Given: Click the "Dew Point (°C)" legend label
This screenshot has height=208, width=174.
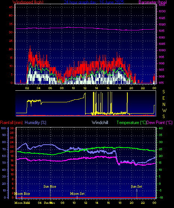Looking at the screenshot, I should (x=159, y=123).
